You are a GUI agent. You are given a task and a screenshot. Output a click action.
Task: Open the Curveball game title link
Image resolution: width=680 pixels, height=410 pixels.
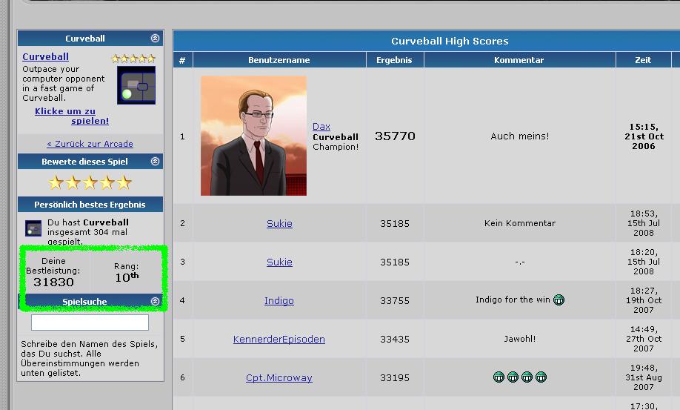pos(45,57)
